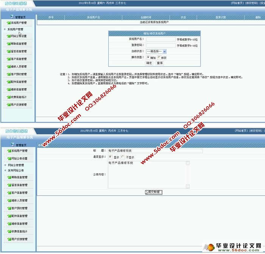Image resolution: width=265 pixels, height=254 pixels.
Task: Click folder icon beside 客户信息管理 on user-management page
Action: [9, 59]
